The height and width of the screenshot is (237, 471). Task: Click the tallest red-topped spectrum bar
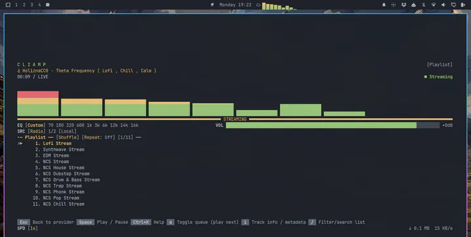click(x=38, y=104)
